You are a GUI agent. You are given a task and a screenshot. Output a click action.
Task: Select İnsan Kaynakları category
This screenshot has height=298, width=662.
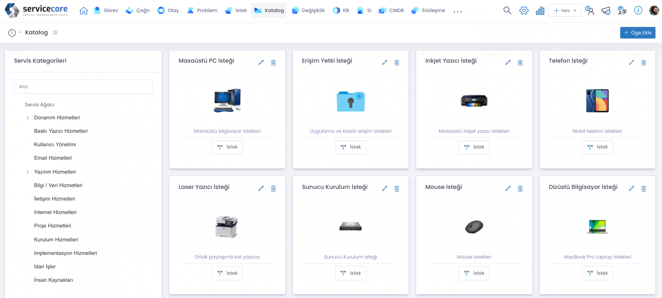(x=53, y=280)
